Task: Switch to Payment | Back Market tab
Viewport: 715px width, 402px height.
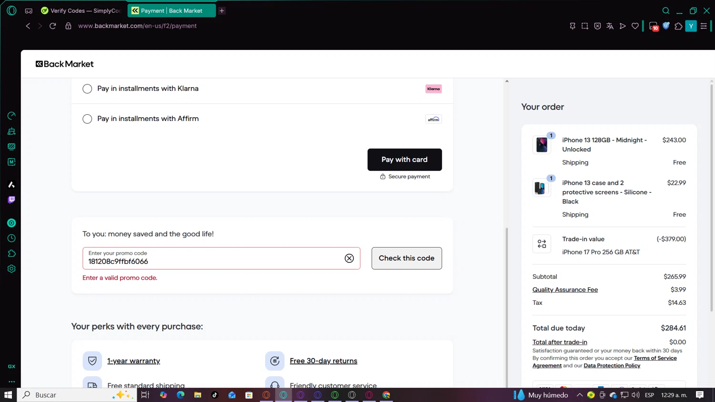Action: pos(172,10)
